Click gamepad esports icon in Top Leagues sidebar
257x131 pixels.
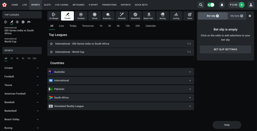(x=29, y=22)
